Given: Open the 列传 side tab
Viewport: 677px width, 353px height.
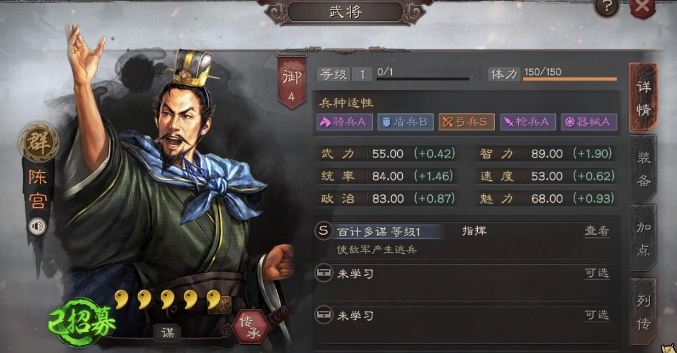Looking at the screenshot, I should (x=643, y=311).
